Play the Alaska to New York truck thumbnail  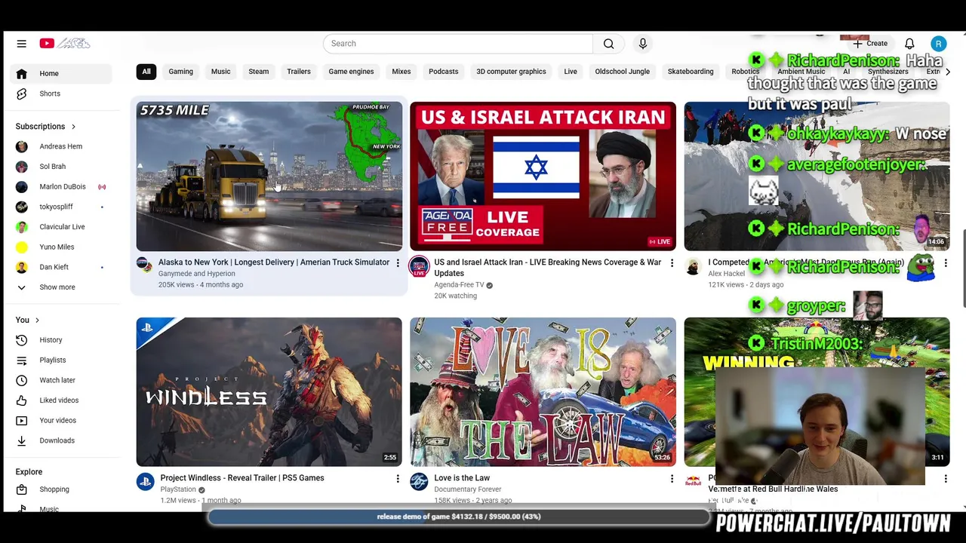pyautogui.click(x=269, y=176)
